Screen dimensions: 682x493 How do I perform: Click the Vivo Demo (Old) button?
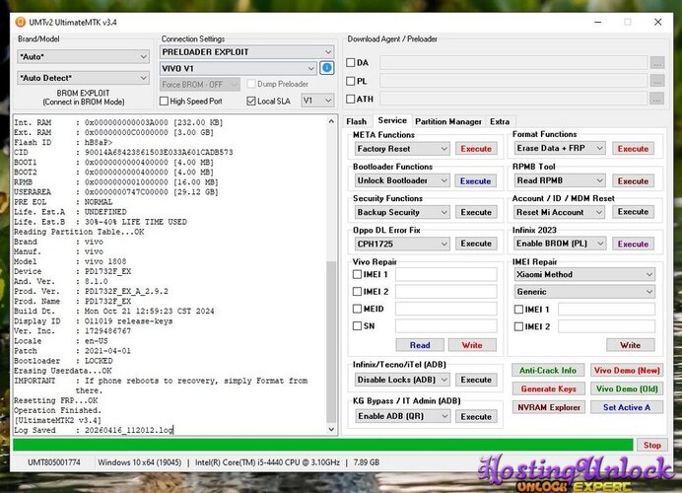[x=627, y=389]
